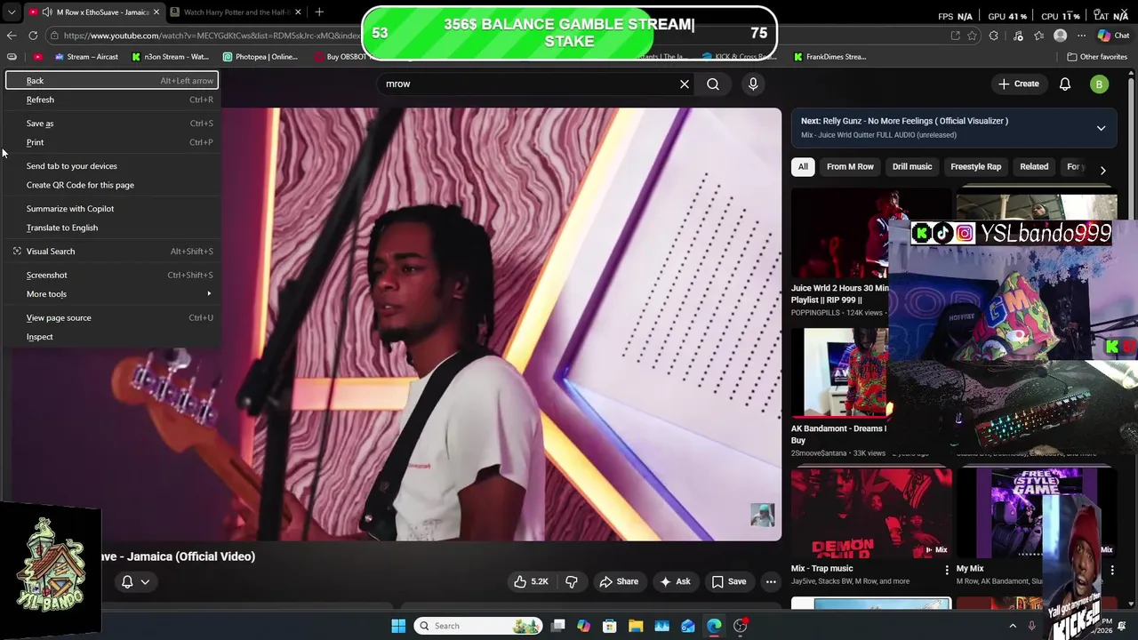1138x640 pixels.
Task: Select the 'All' filter chip
Action: (803, 166)
